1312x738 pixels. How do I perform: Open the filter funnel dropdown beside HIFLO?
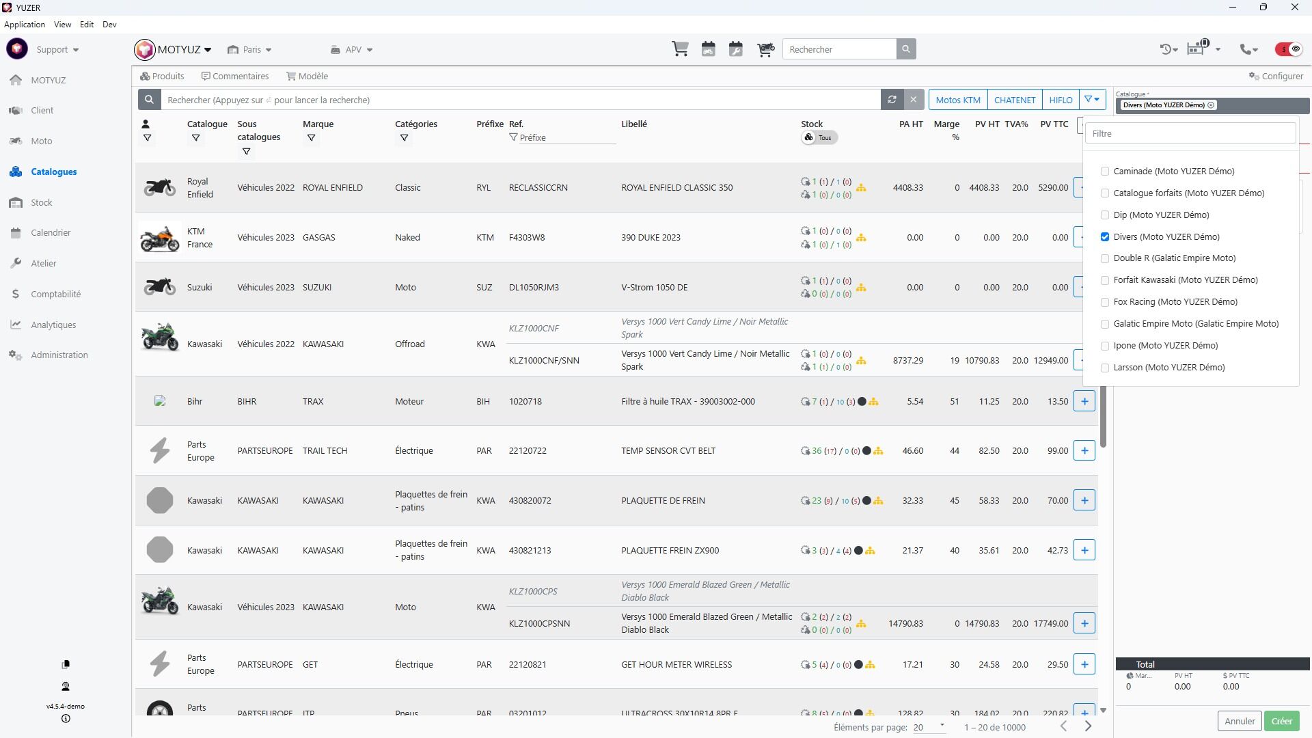(1092, 100)
